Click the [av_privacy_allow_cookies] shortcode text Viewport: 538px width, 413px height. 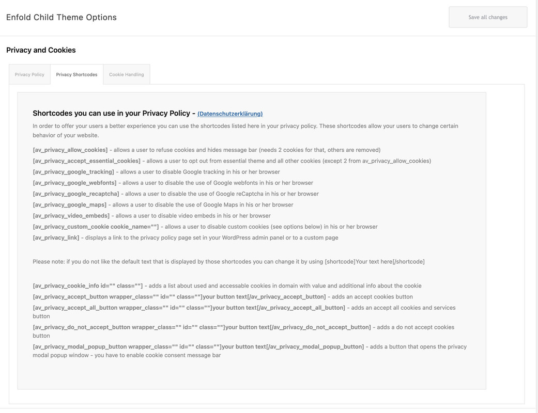70,150
